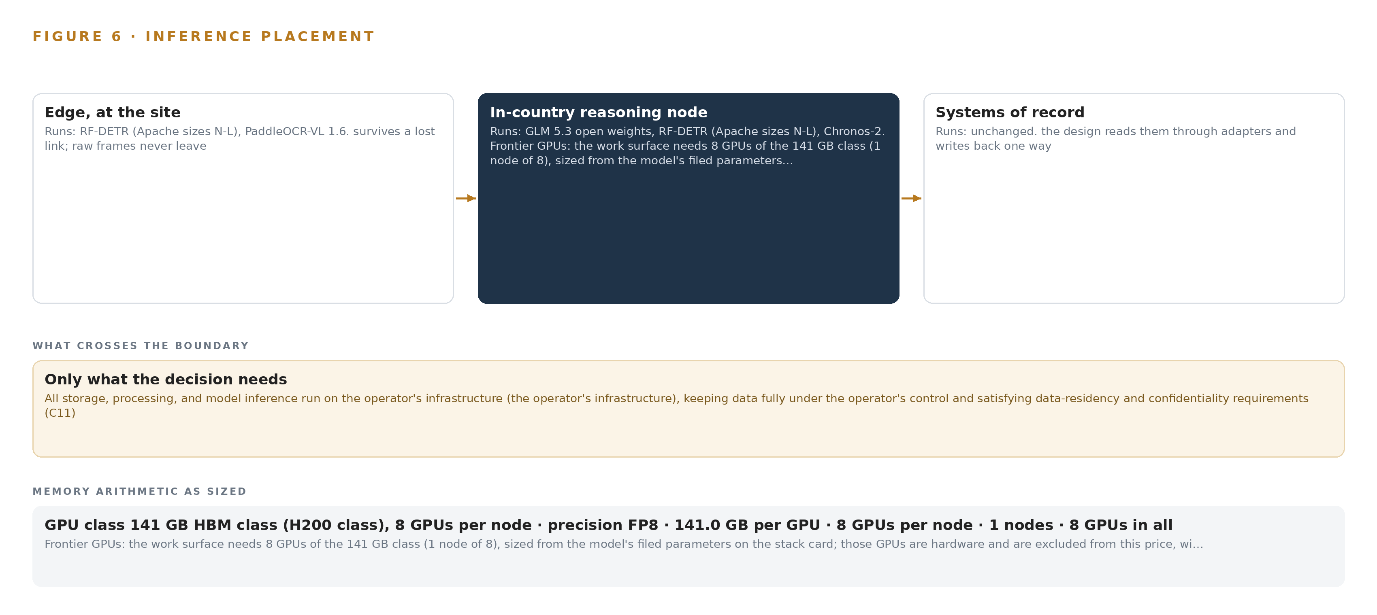Click the 'GPU class 141 GB HBM class' headline
This screenshot has width=1377, height=615.
tap(608, 525)
